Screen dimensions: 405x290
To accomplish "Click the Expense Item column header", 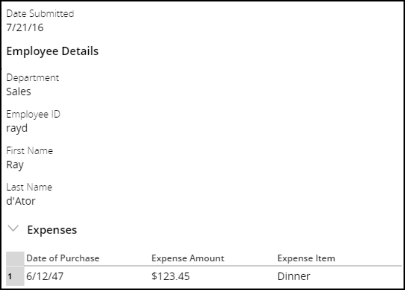I will (306, 258).
